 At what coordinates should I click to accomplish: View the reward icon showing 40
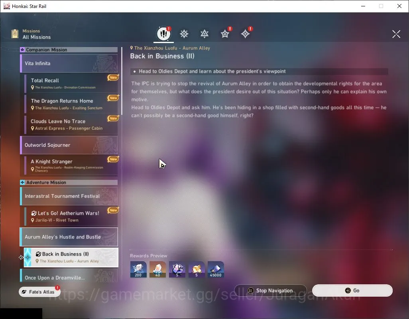pyautogui.click(x=157, y=270)
